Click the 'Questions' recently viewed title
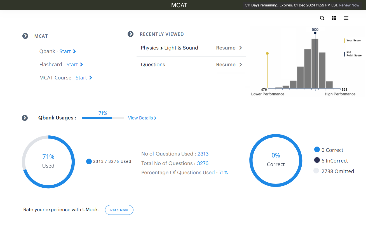The height and width of the screenshot is (240, 366). (x=153, y=65)
